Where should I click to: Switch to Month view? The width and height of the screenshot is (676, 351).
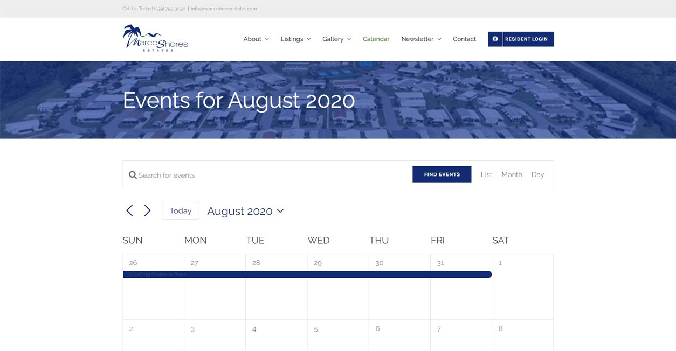click(512, 174)
